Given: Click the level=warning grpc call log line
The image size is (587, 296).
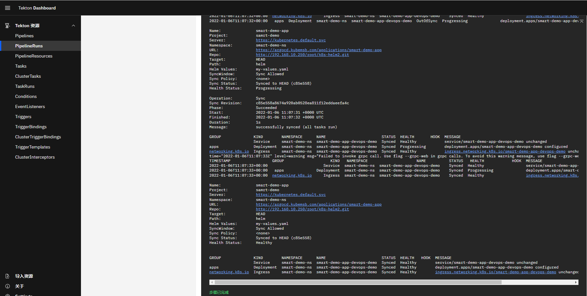Looking at the screenshot, I should 394,156.
